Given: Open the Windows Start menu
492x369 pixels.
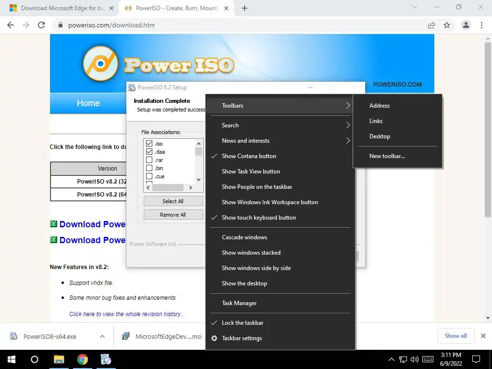Looking at the screenshot, I should (x=12, y=359).
